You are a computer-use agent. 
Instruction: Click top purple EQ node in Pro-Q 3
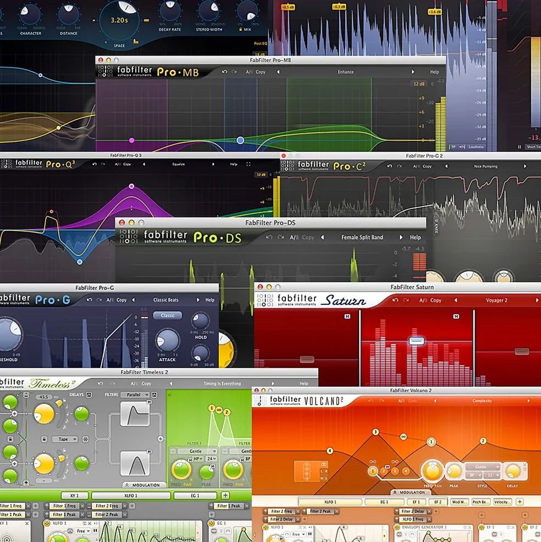(x=131, y=187)
